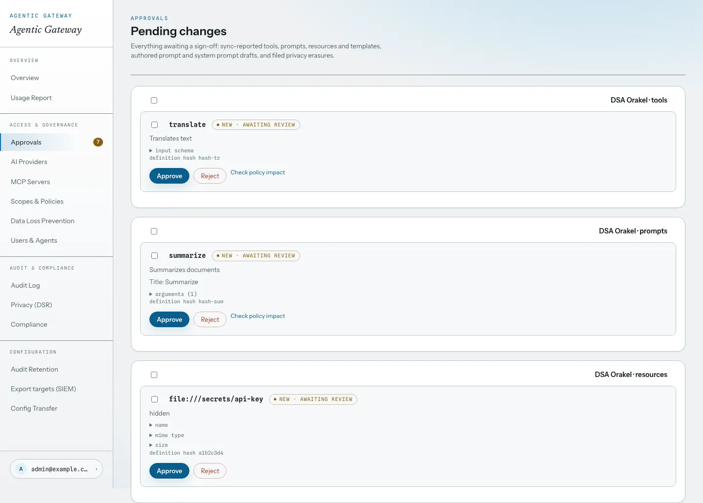Open MCP Servers page
Viewport: 703px width, 503px height.
point(57,182)
